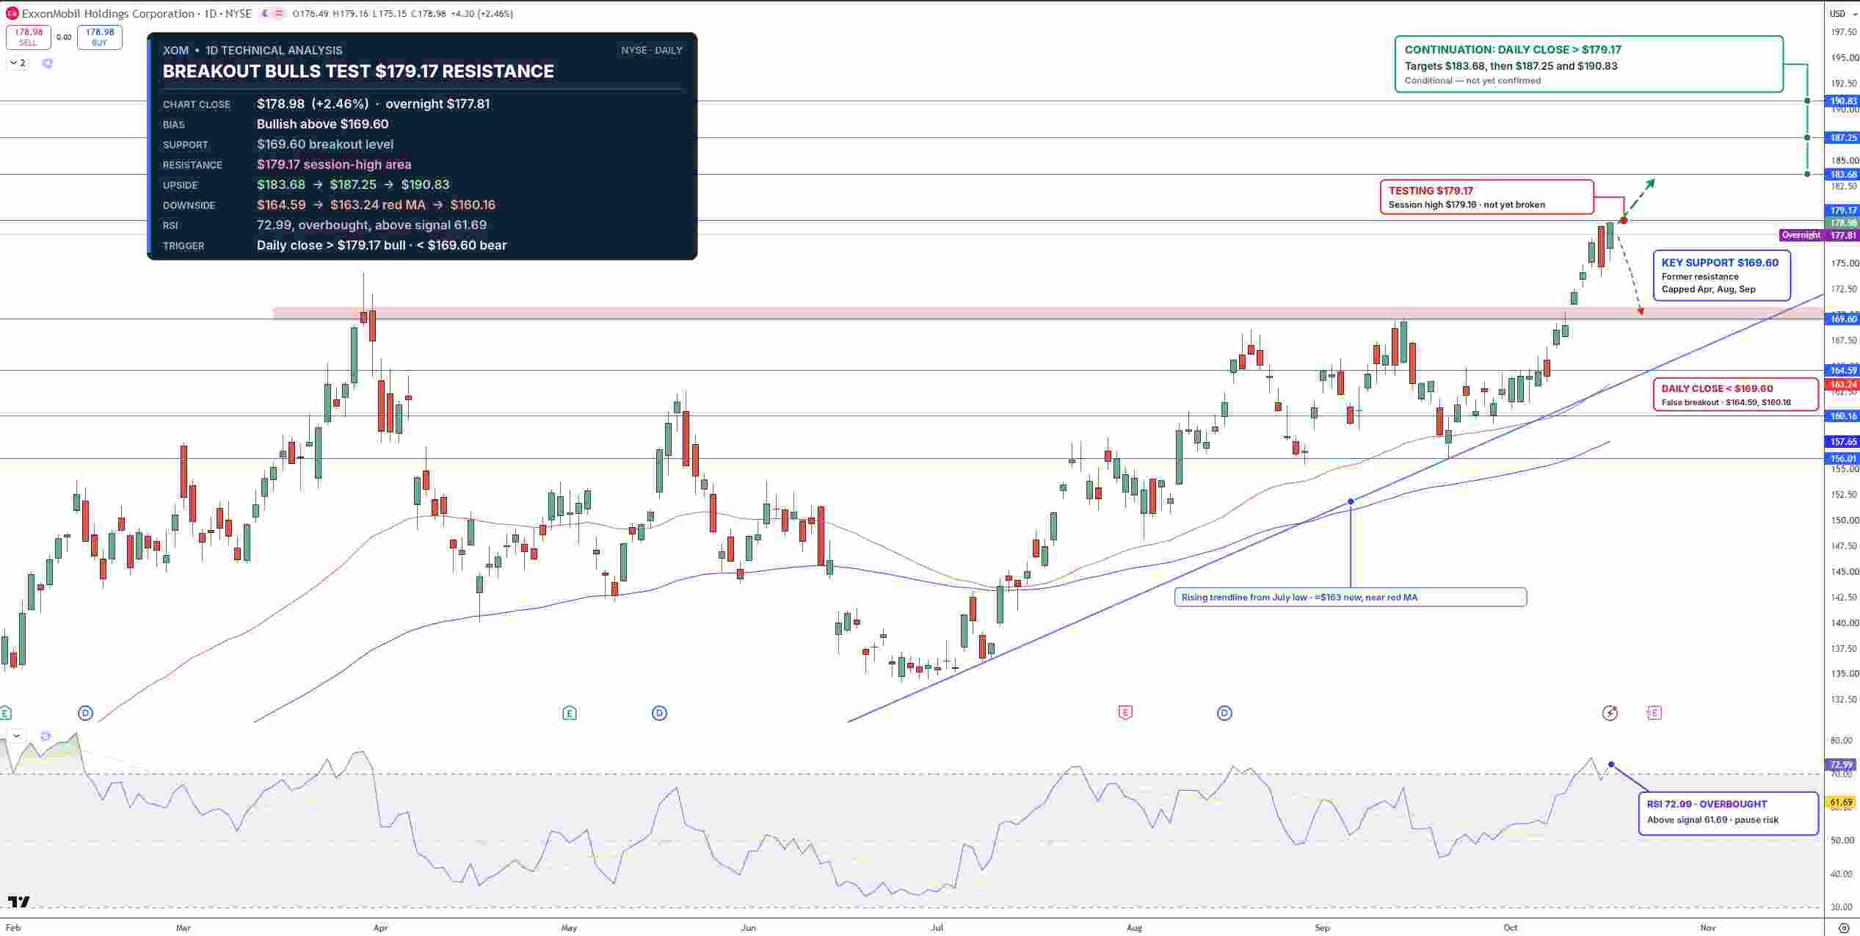
Task: Collapse the RSI pane legend chevron
Action: coord(16,736)
